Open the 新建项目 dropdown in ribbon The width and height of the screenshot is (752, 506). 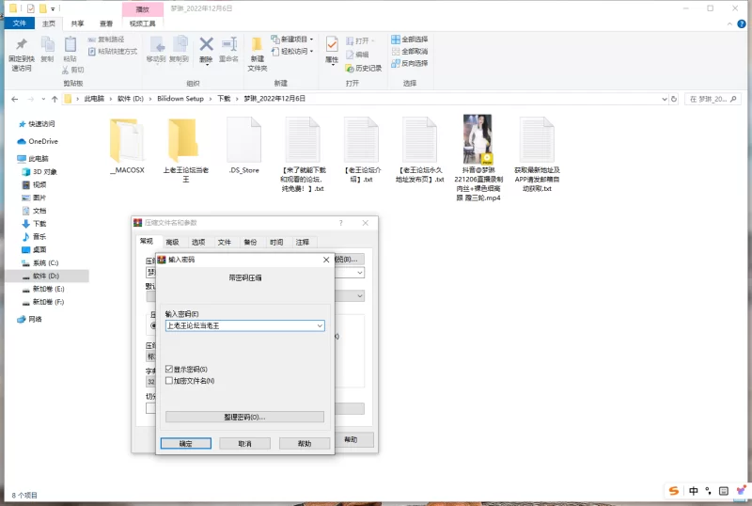tap(294, 40)
